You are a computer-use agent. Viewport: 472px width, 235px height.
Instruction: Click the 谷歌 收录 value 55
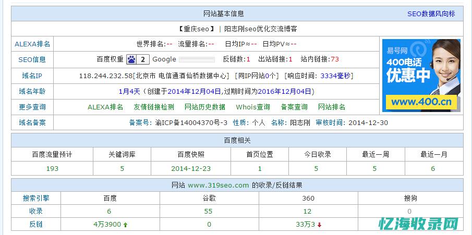click(208, 212)
